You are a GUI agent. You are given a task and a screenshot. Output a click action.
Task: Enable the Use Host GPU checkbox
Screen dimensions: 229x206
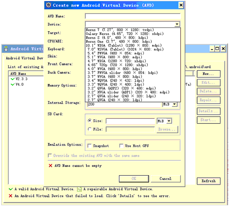pos(121,146)
